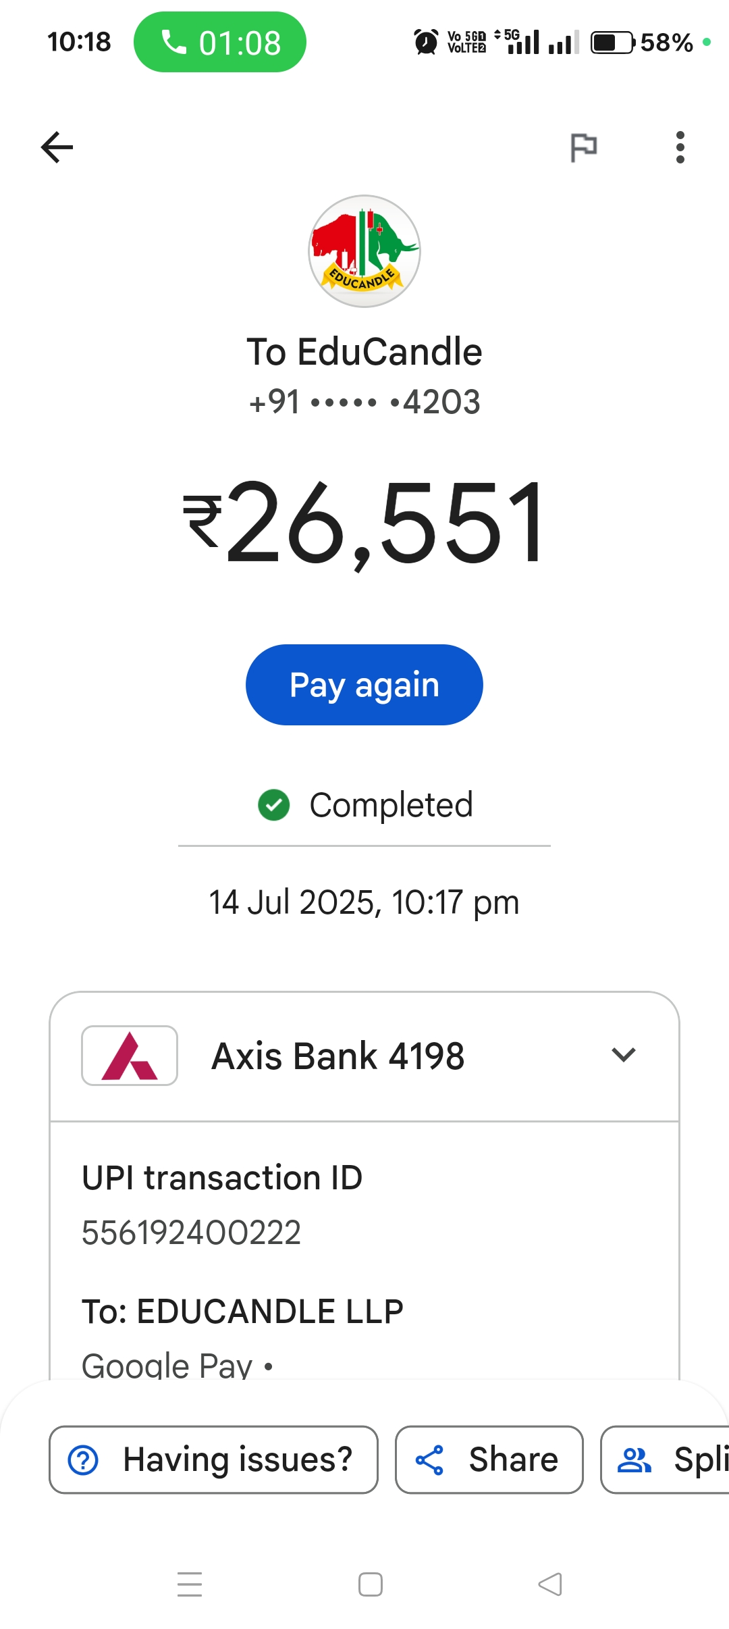The image size is (729, 1629).
Task: Tap the Share button
Action: coord(489,1459)
